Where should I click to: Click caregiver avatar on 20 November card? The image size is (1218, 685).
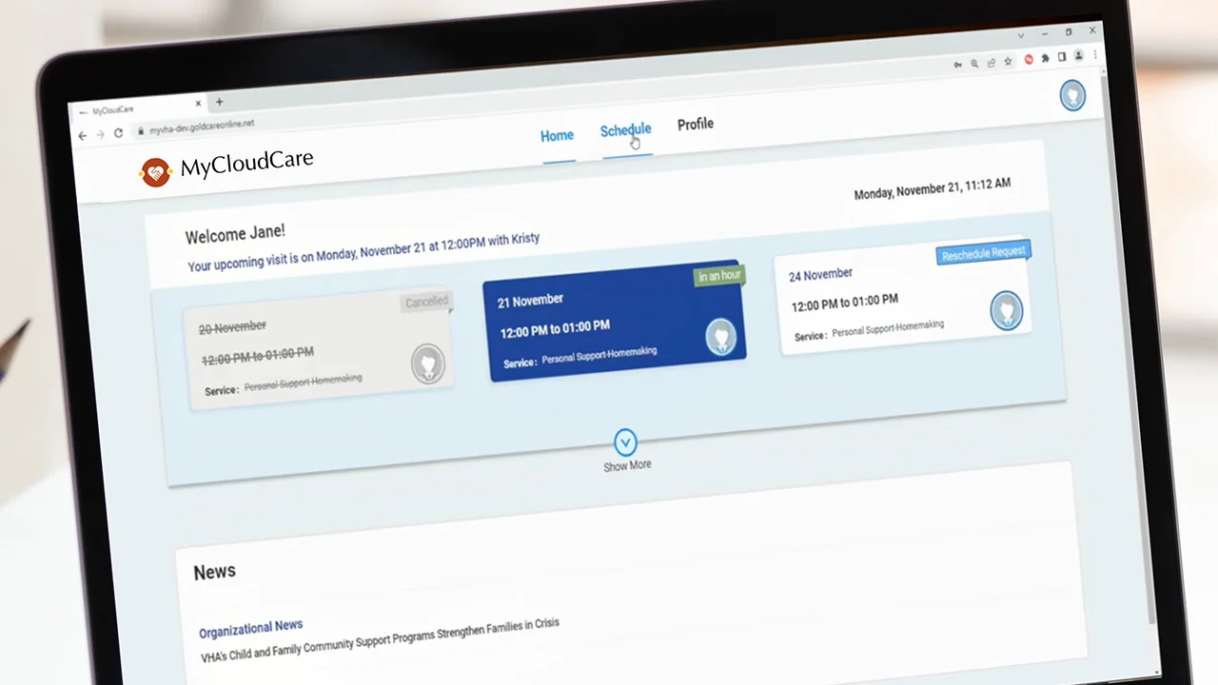coord(428,363)
